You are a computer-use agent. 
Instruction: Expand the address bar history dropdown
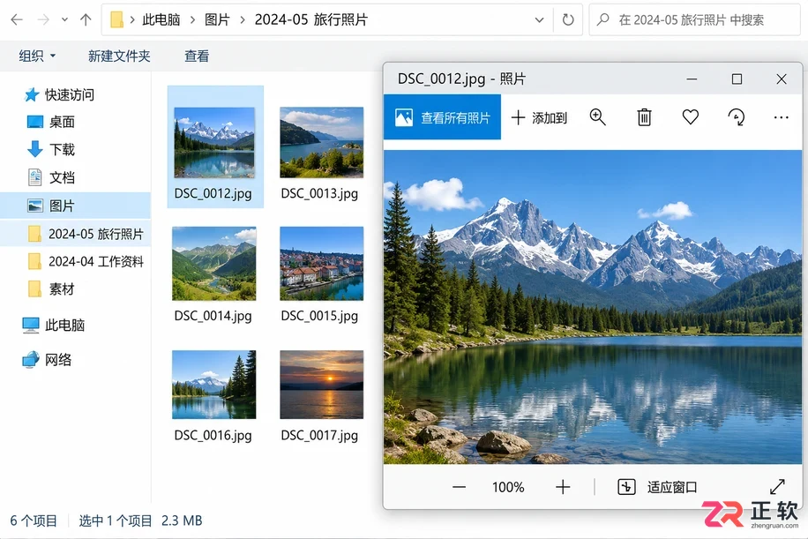[x=539, y=20]
